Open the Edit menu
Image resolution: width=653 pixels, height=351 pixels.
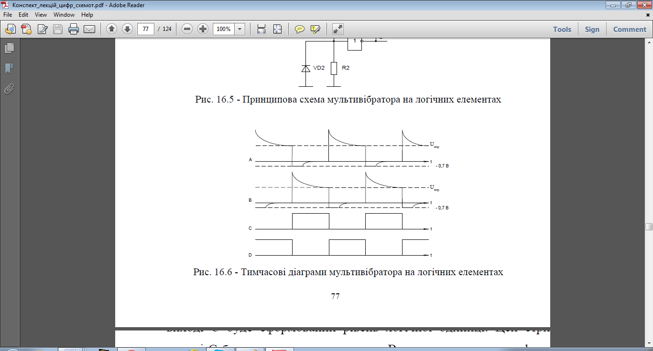(x=23, y=15)
